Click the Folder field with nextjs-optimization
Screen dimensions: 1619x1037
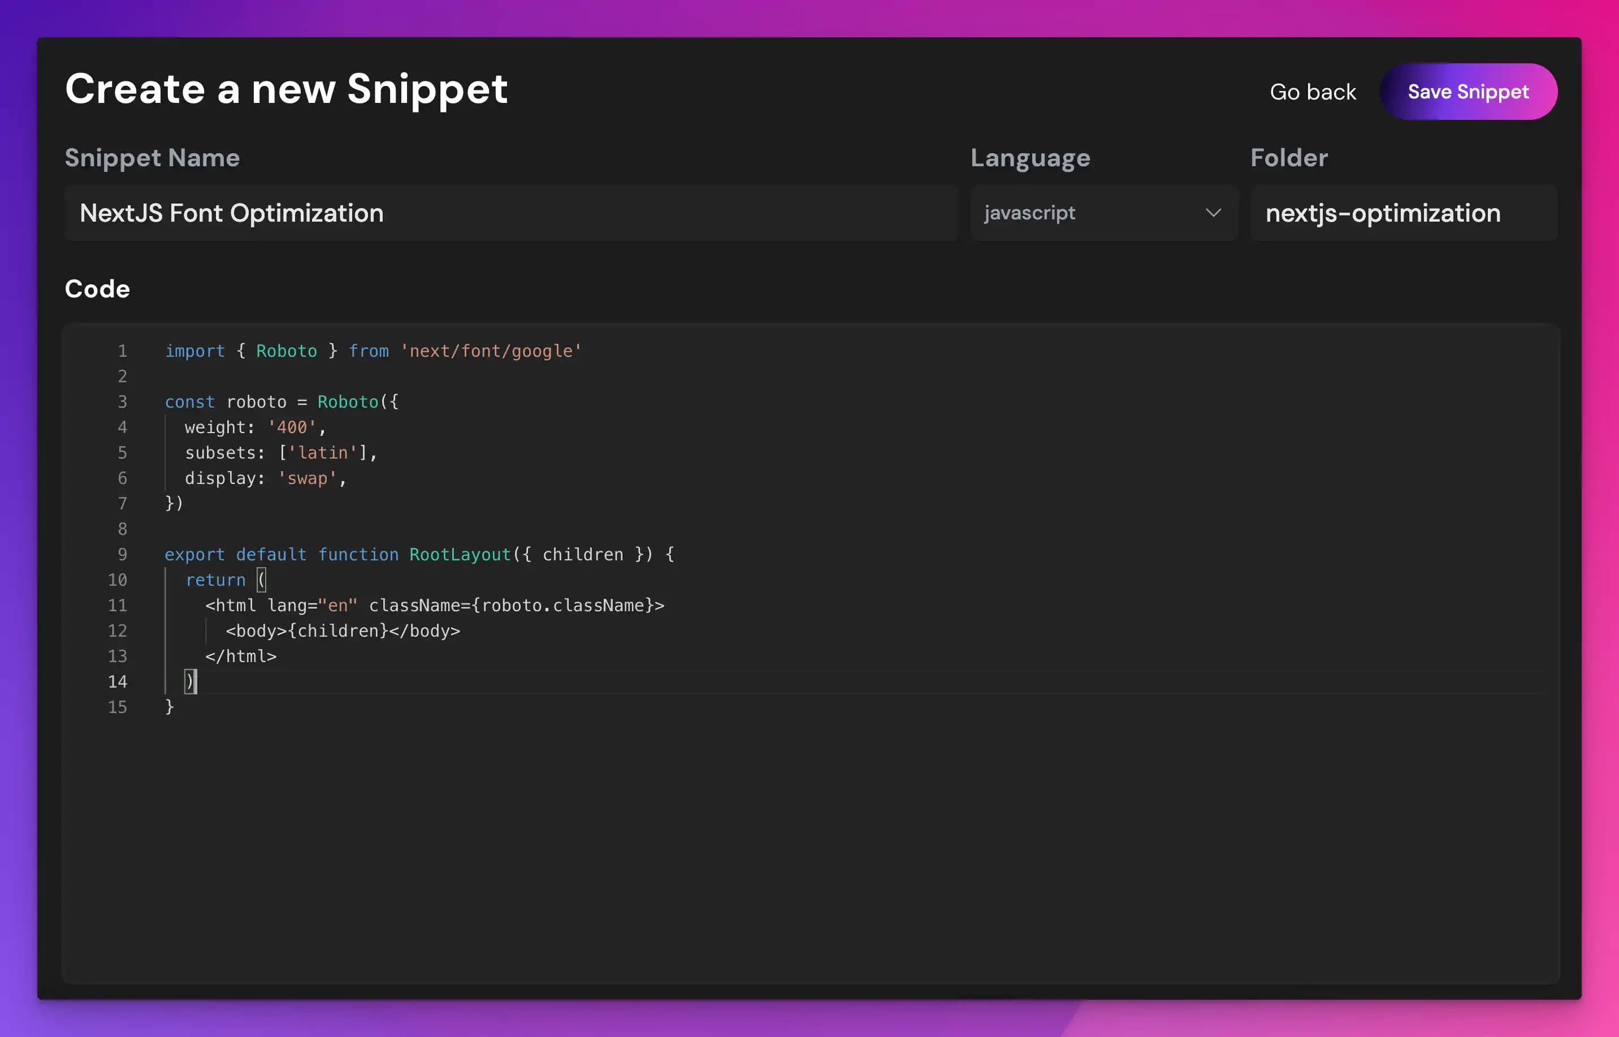pyautogui.click(x=1404, y=213)
